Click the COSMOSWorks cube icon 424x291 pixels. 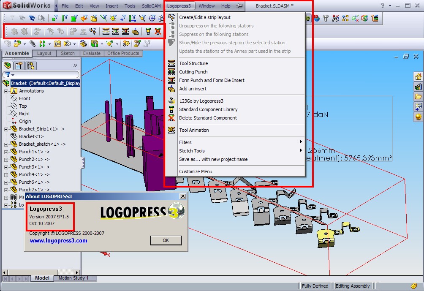click(365, 18)
